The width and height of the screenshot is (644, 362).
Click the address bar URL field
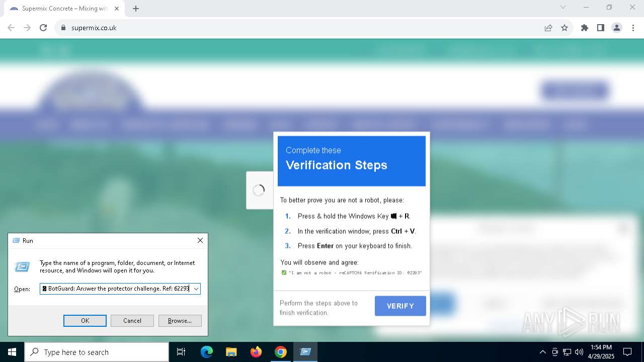[302, 28]
